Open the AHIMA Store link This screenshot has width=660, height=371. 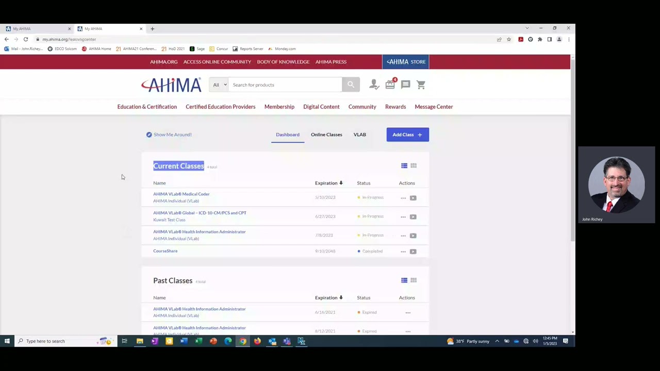pyautogui.click(x=406, y=62)
